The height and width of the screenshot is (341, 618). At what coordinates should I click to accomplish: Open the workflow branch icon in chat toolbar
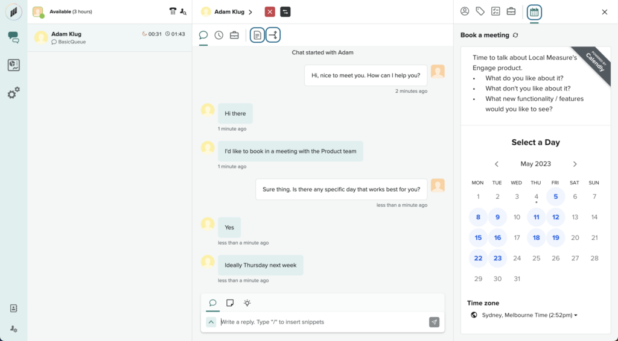tap(273, 35)
